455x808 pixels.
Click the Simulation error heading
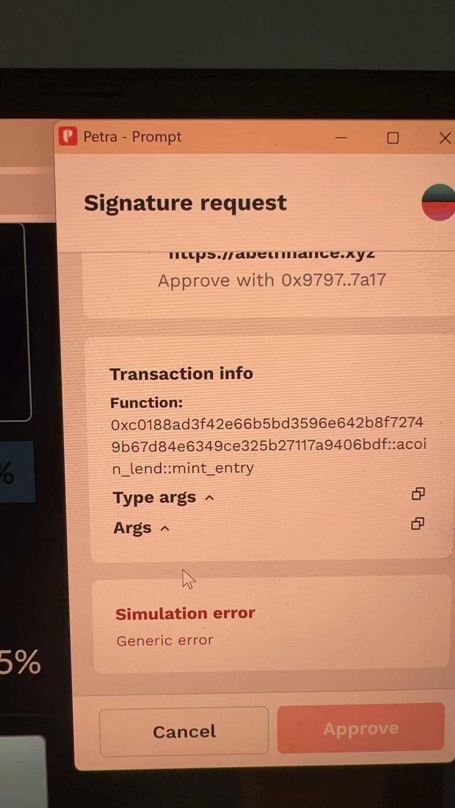[185, 614]
